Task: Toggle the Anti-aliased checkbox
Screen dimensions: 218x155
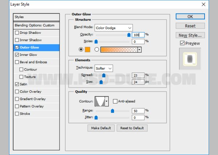Action: coord(115,101)
